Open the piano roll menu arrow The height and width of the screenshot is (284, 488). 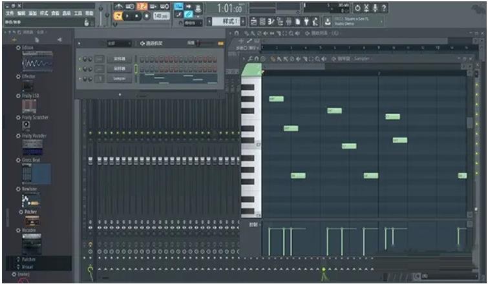(244, 59)
